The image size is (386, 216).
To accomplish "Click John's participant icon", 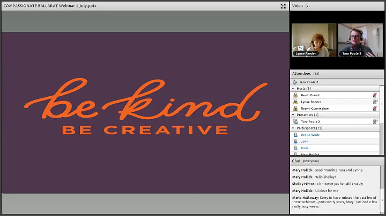I will [295, 141].
